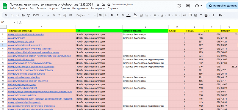Select row 5 header

tap(3, 45)
